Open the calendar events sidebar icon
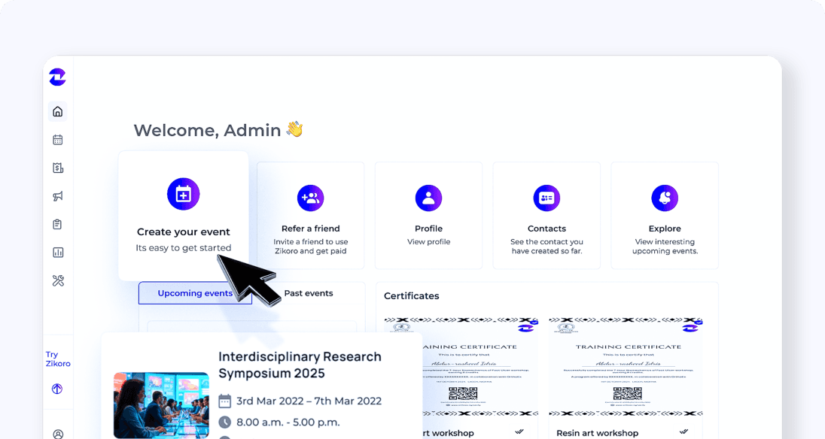This screenshot has width=825, height=439. [x=58, y=140]
